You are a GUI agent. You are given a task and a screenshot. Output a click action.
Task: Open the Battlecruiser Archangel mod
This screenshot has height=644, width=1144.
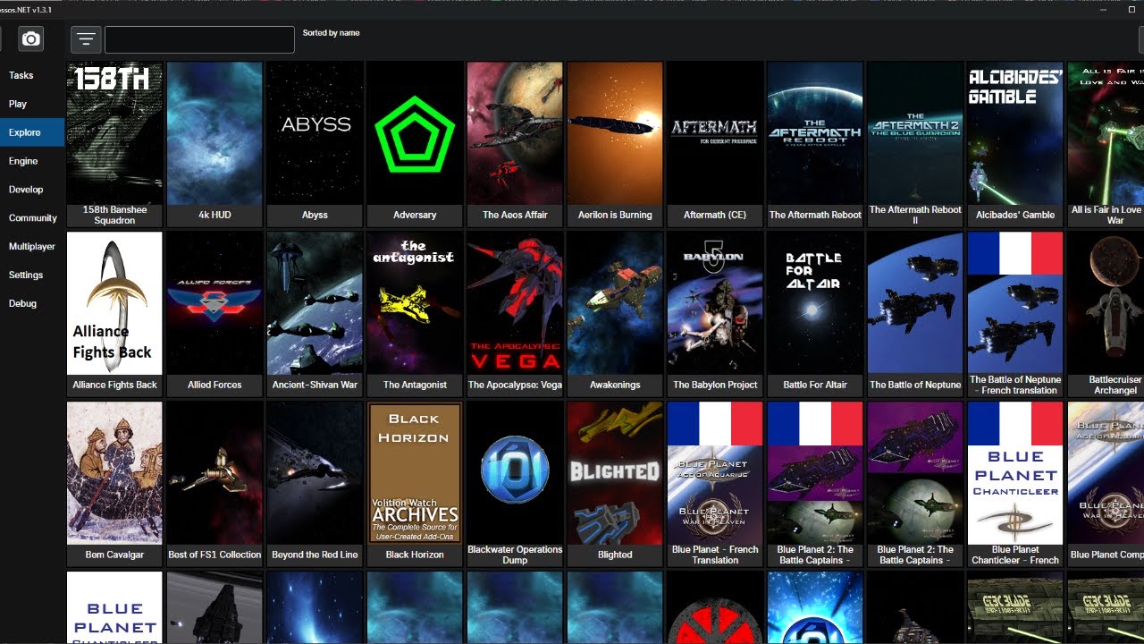pyautogui.click(x=1106, y=313)
